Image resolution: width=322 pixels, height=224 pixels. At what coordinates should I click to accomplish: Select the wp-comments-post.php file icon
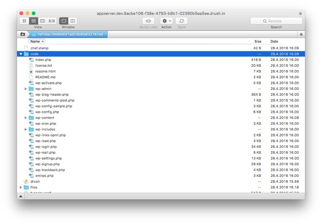31,100
